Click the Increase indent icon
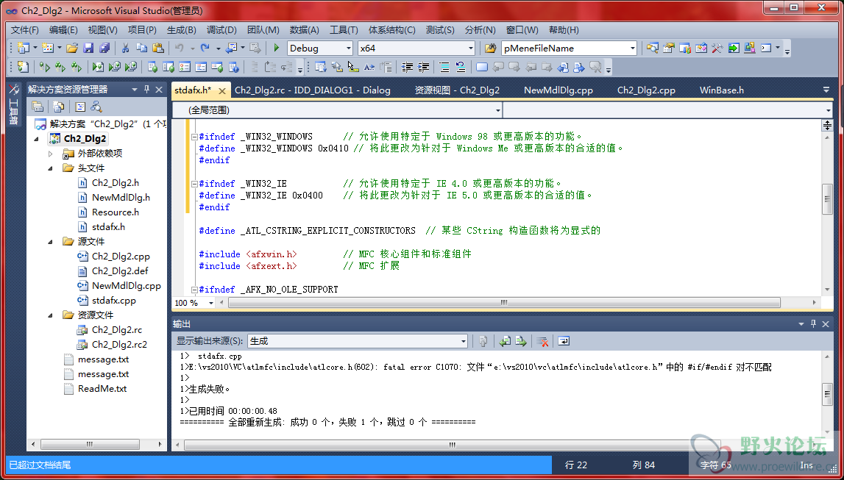This screenshot has height=480, width=844. click(424, 67)
